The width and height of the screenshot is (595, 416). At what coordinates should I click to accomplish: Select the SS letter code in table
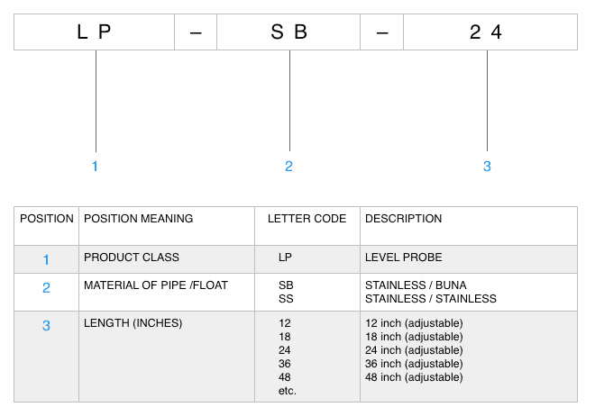[286, 299]
